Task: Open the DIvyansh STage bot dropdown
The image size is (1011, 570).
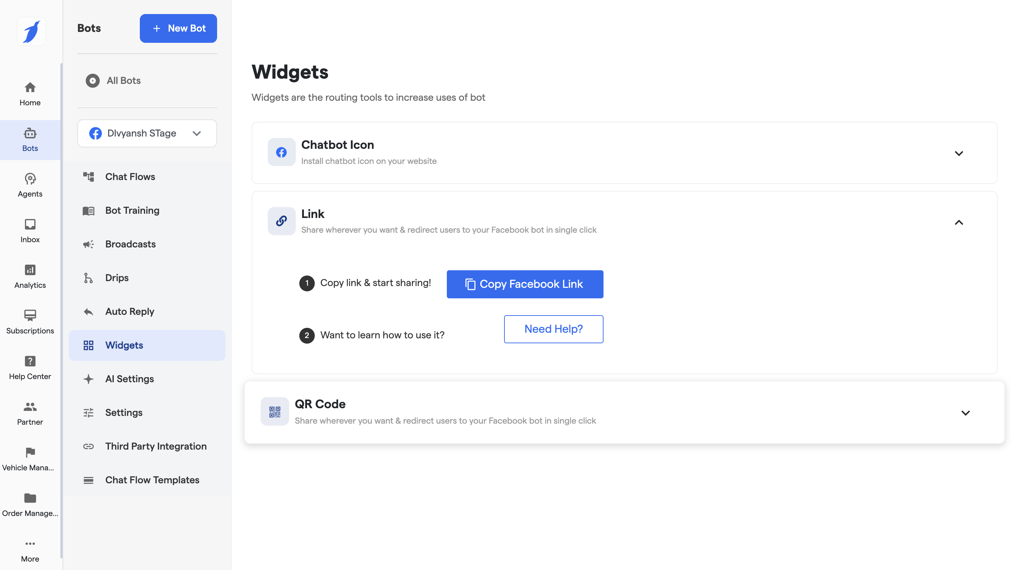Action: click(147, 133)
